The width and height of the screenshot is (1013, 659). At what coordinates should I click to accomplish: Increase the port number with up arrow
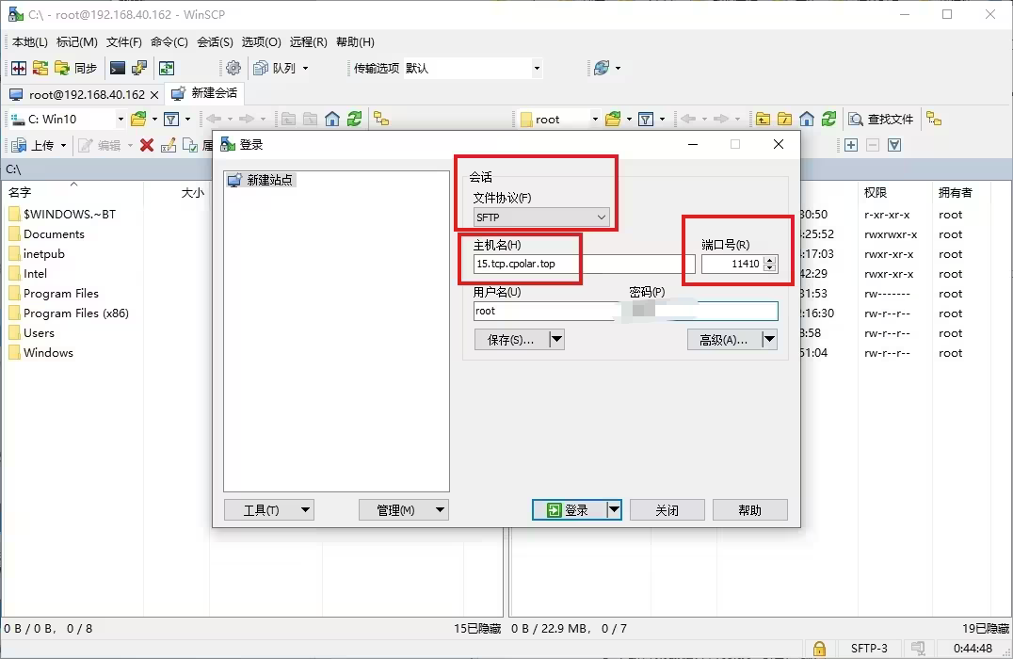(x=769, y=260)
